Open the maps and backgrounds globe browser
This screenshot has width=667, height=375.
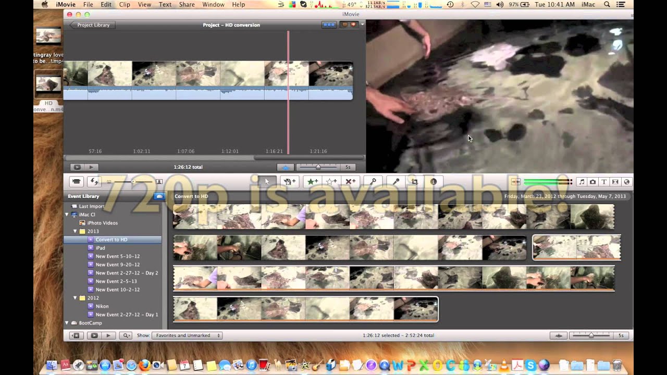(626, 182)
